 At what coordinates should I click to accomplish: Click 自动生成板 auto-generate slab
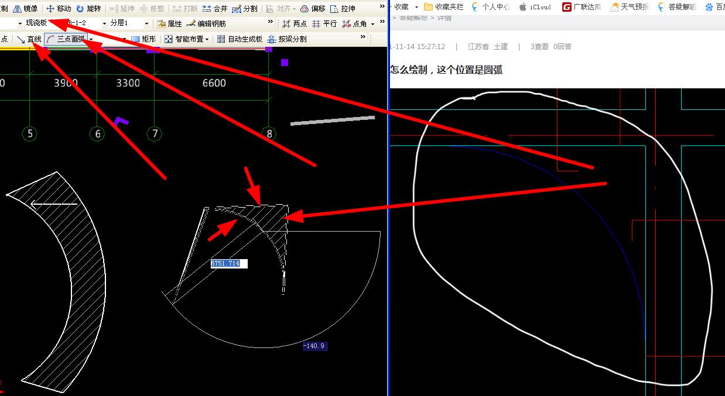(x=240, y=39)
